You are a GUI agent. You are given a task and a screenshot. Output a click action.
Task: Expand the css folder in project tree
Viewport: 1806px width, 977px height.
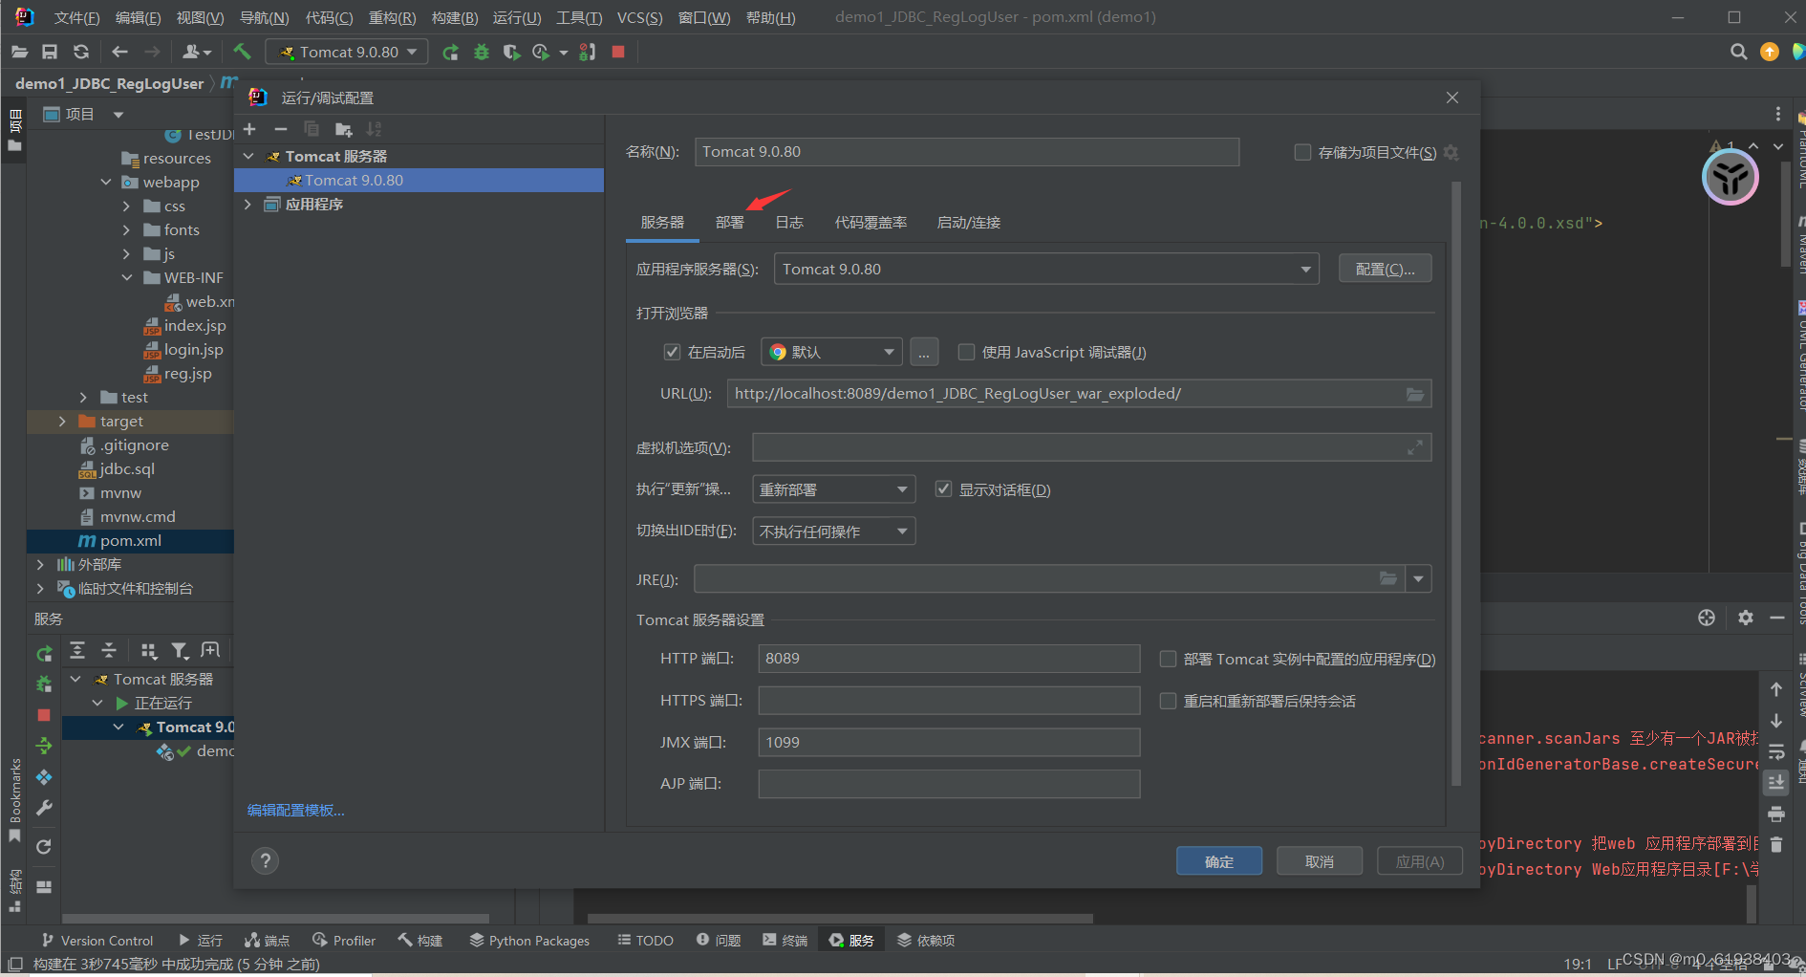126,206
